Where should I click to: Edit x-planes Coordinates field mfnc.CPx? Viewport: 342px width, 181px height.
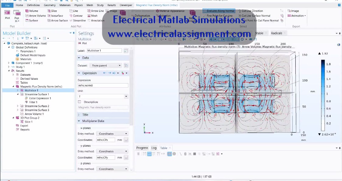click(x=106, y=140)
